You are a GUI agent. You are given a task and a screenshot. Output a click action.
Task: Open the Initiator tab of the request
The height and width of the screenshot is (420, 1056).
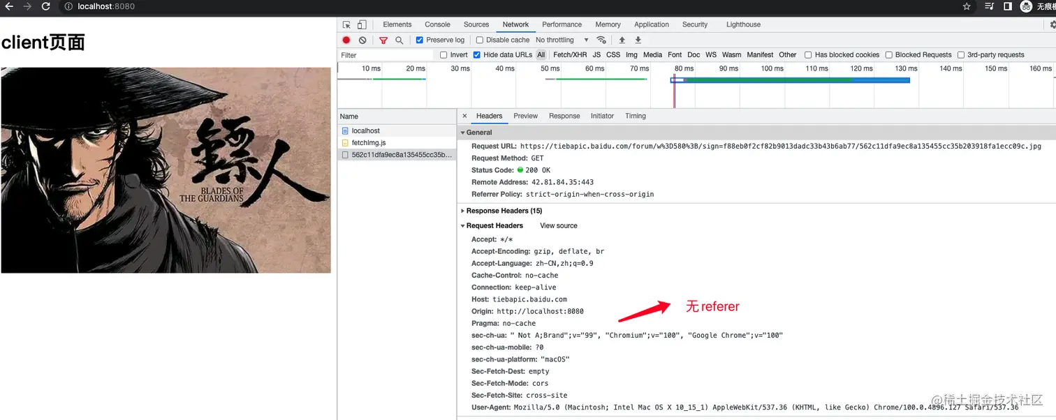point(602,116)
